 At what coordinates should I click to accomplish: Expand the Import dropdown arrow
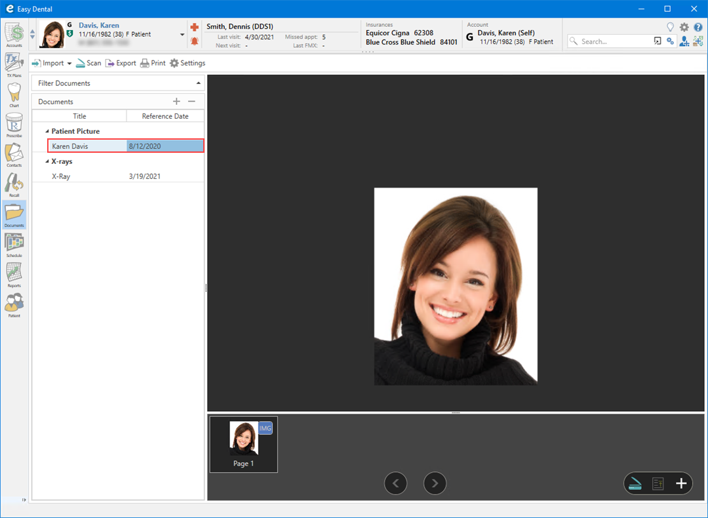point(69,64)
